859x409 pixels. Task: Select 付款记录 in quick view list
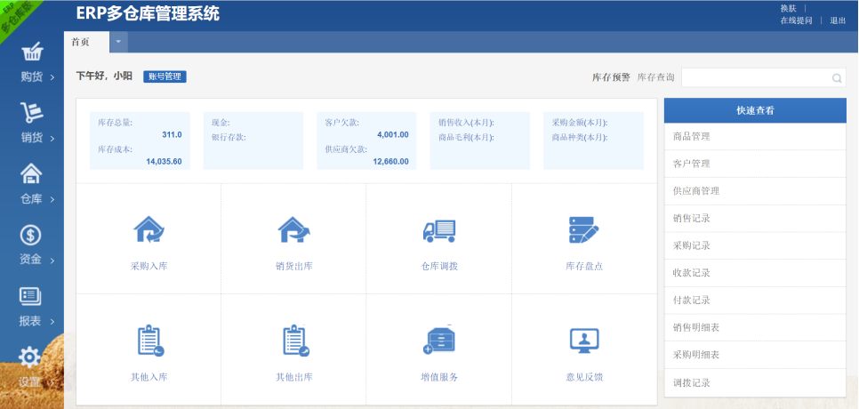[x=755, y=300]
